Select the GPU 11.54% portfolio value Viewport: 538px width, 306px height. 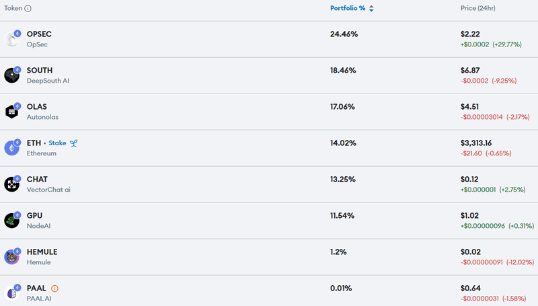[x=342, y=216]
